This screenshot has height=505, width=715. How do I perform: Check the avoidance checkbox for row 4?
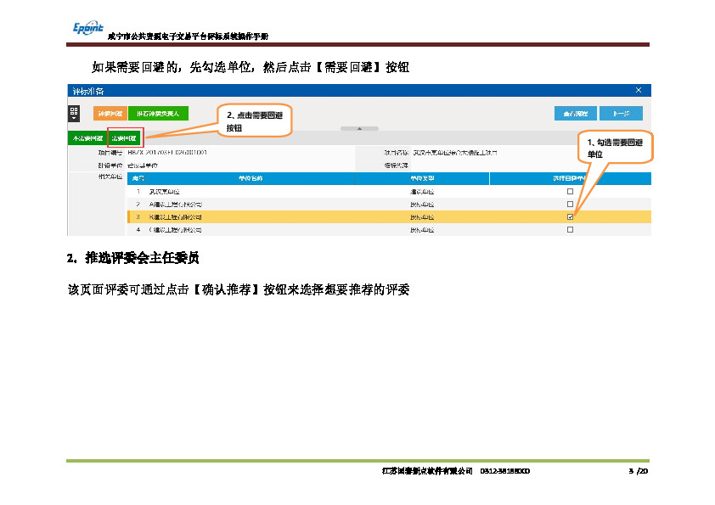570,229
